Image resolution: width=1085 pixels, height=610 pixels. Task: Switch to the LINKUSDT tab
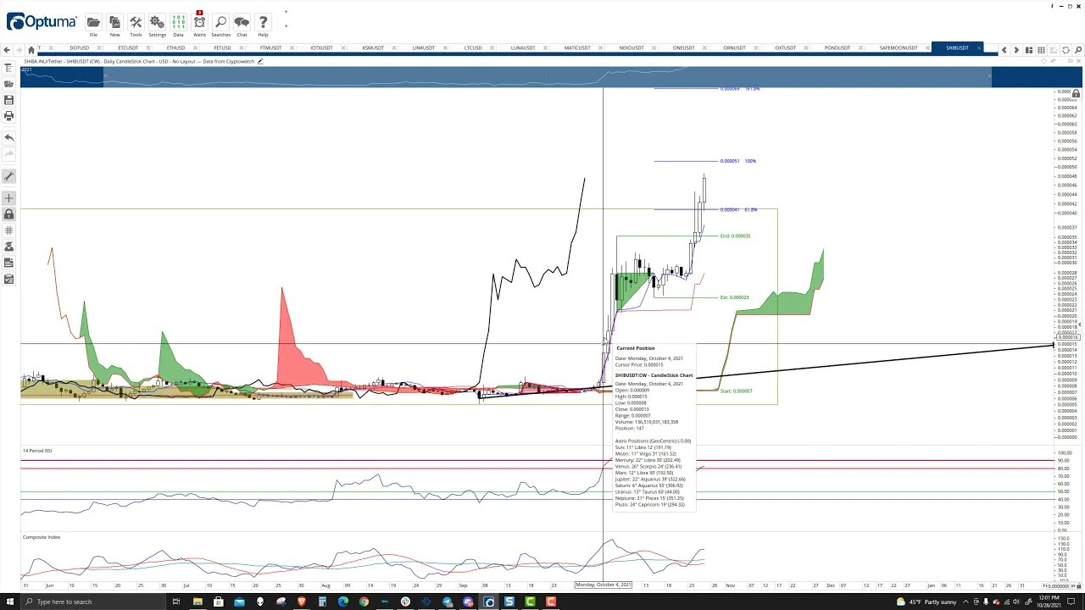424,48
